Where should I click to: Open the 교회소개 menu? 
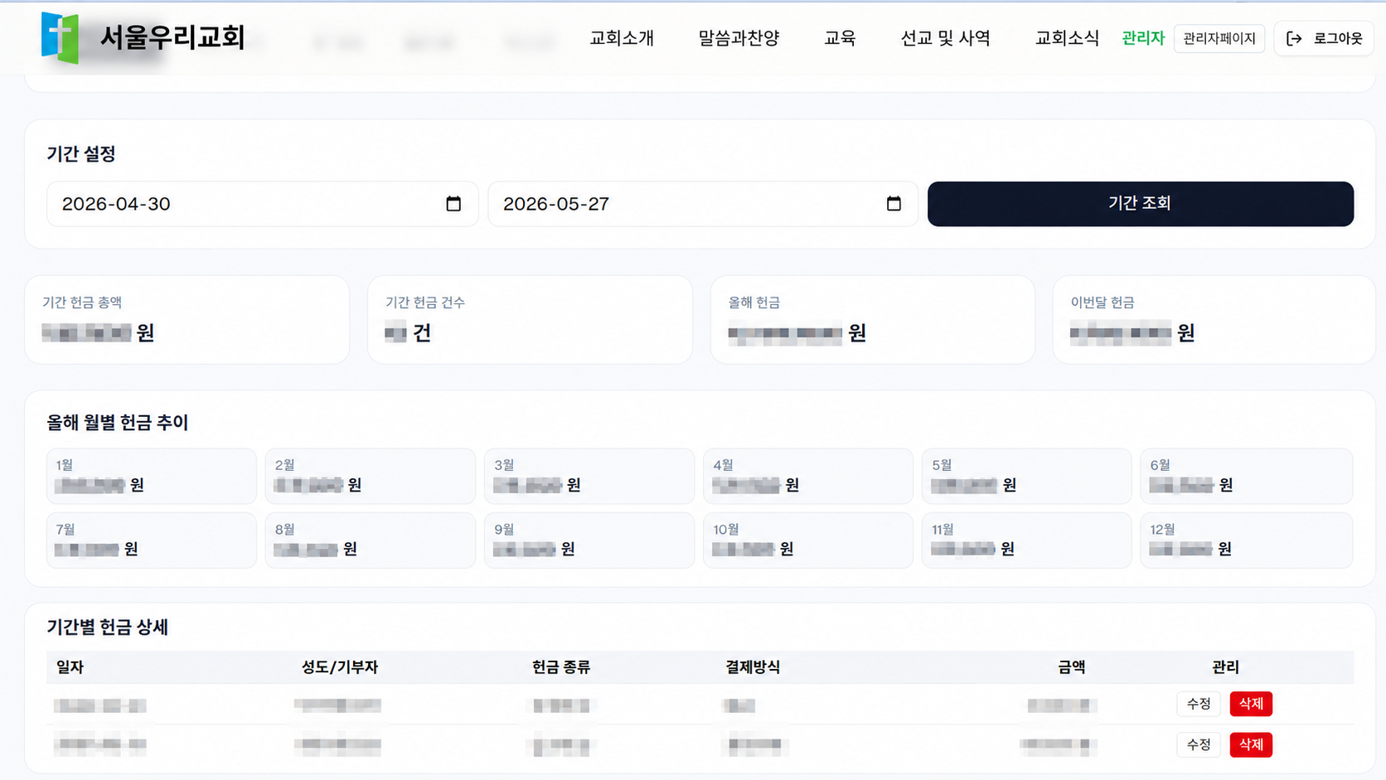[x=622, y=38]
